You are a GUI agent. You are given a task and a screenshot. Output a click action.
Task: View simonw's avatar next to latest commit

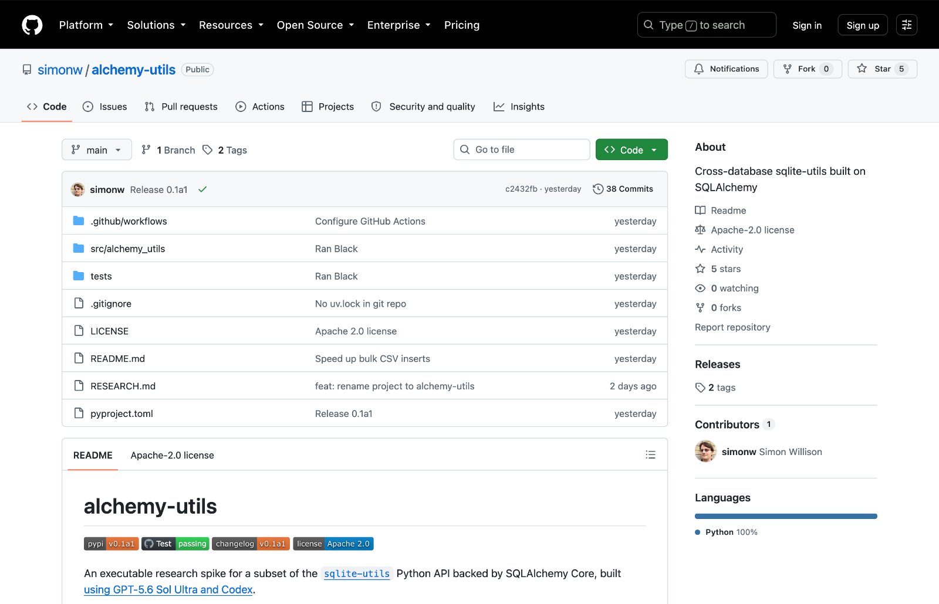point(77,189)
